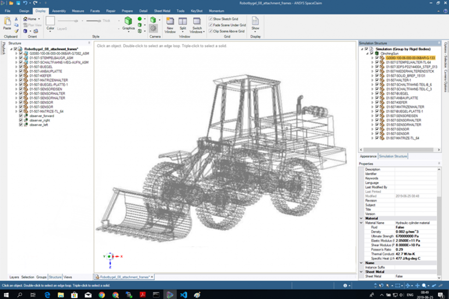Collapse the Sheet Metal properties section
Screen dimensions: 449x299
[x=361, y=272]
